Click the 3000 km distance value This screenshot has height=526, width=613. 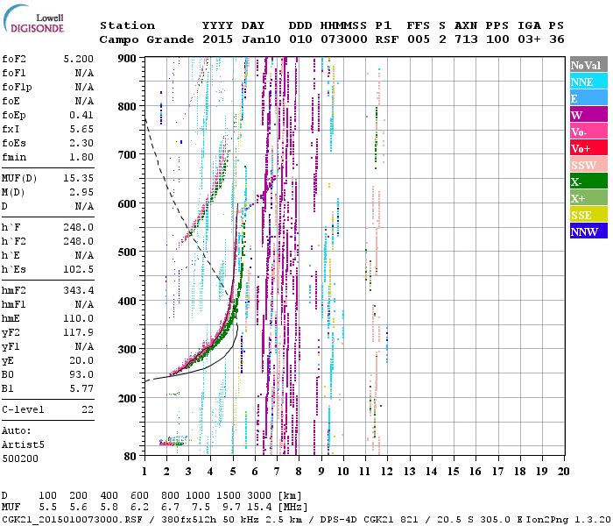click(x=261, y=496)
